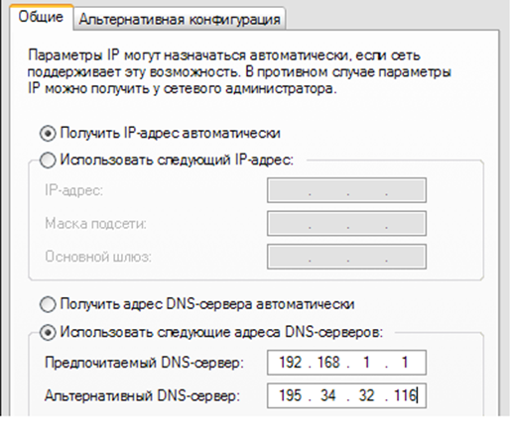Click the Основной шлюз input field
The image size is (511, 434).
click(x=346, y=257)
